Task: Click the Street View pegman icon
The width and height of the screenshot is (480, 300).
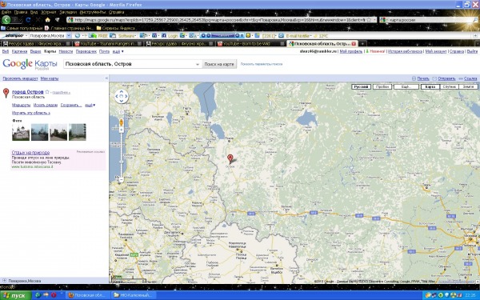Action: (122, 122)
